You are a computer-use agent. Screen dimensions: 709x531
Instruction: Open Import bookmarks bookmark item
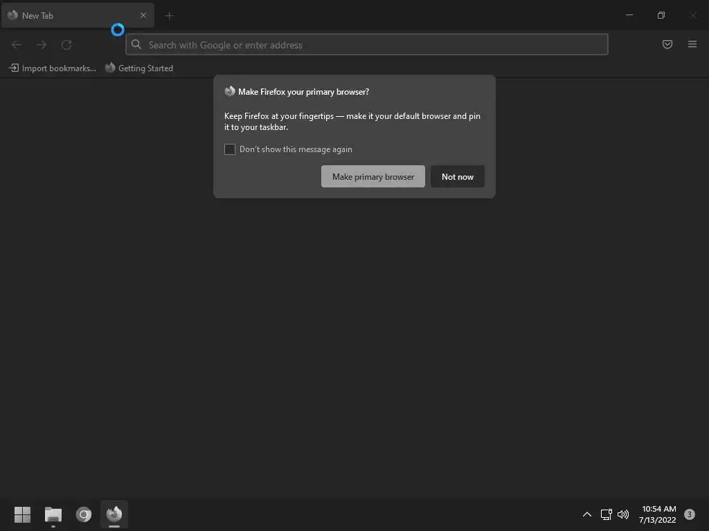click(53, 68)
